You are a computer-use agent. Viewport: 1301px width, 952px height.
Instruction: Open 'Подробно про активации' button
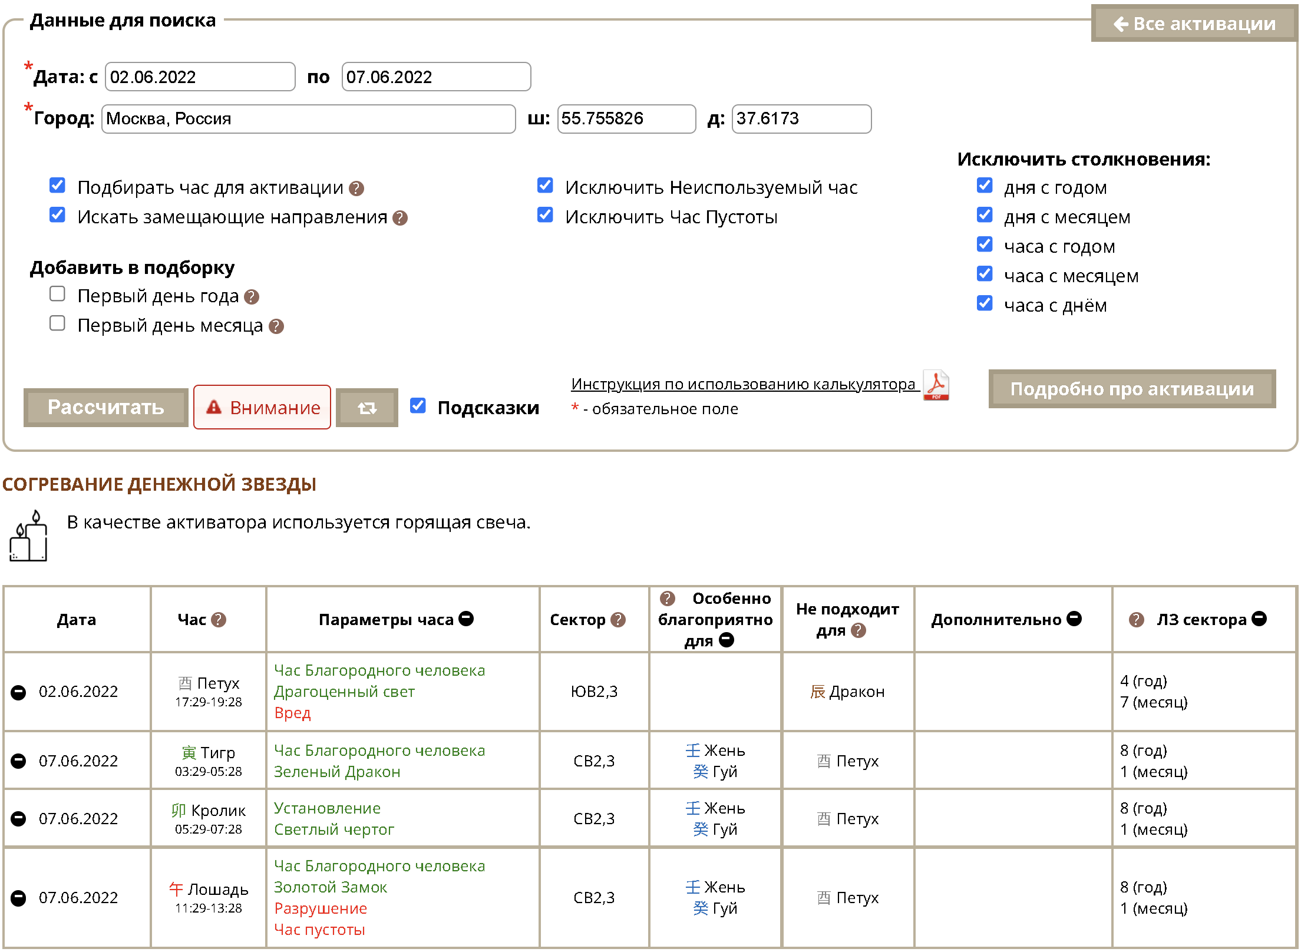[1132, 389]
